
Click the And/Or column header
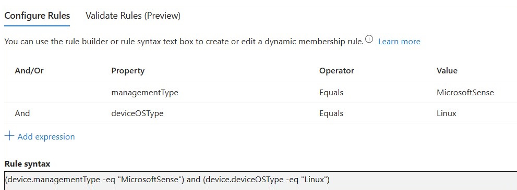point(29,71)
